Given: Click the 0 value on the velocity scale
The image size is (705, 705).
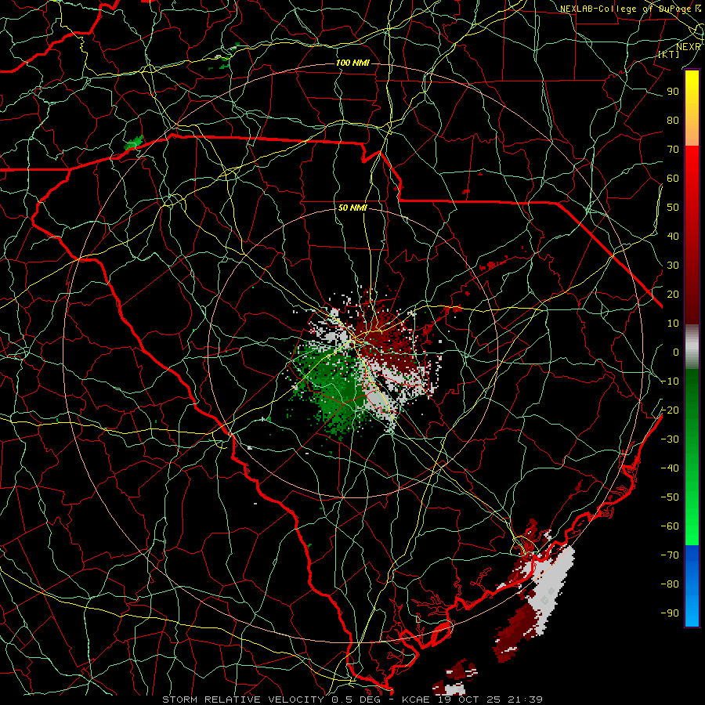Looking at the screenshot, I should point(676,352).
